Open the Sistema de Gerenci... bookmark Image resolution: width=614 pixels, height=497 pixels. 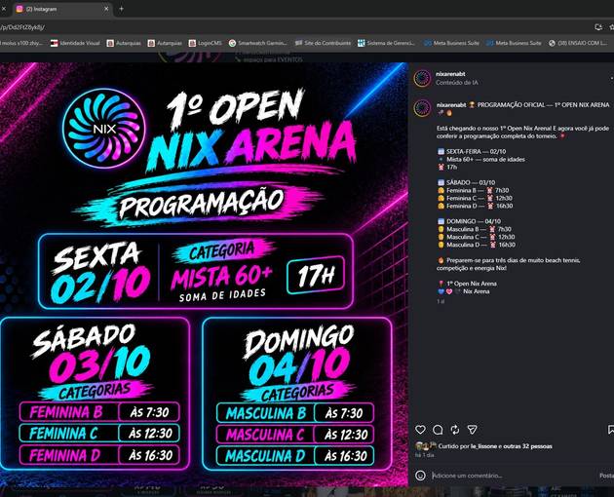pos(387,43)
